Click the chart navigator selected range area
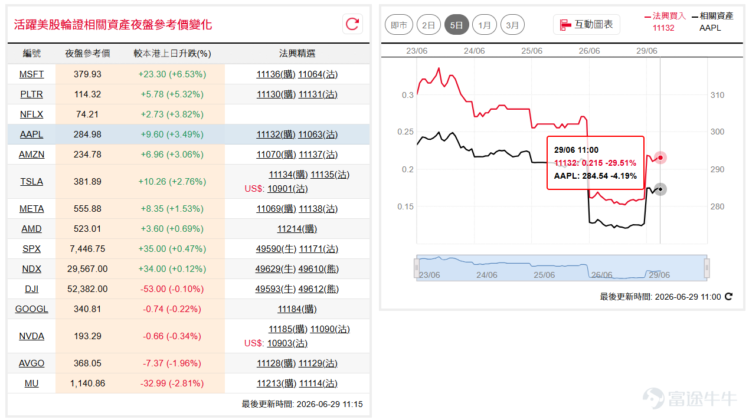The image size is (749, 420). pos(562,268)
